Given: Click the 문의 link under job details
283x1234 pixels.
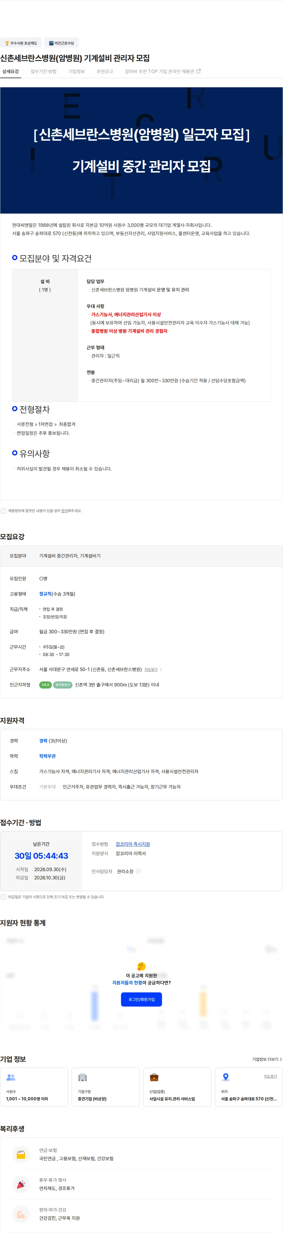Looking at the screenshot, I should coord(64,511).
